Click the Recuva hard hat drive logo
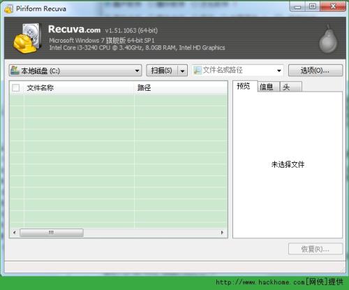This screenshot has height=290, width=349. (x=27, y=38)
